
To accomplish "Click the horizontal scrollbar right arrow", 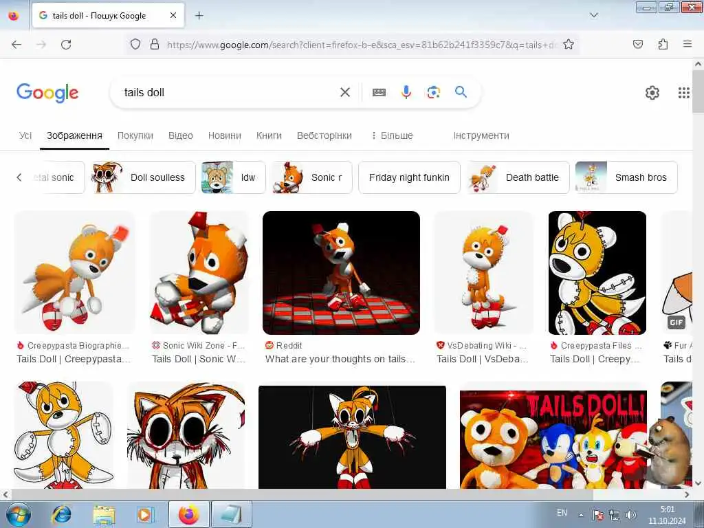I will point(687,494).
